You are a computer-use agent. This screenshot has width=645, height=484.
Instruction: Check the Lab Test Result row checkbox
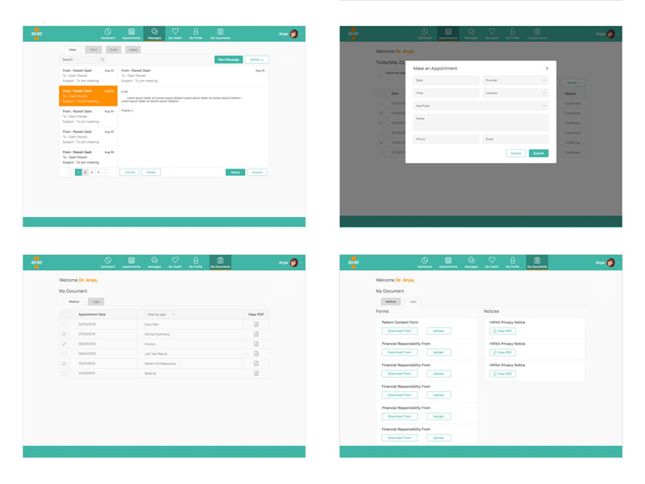coord(64,353)
